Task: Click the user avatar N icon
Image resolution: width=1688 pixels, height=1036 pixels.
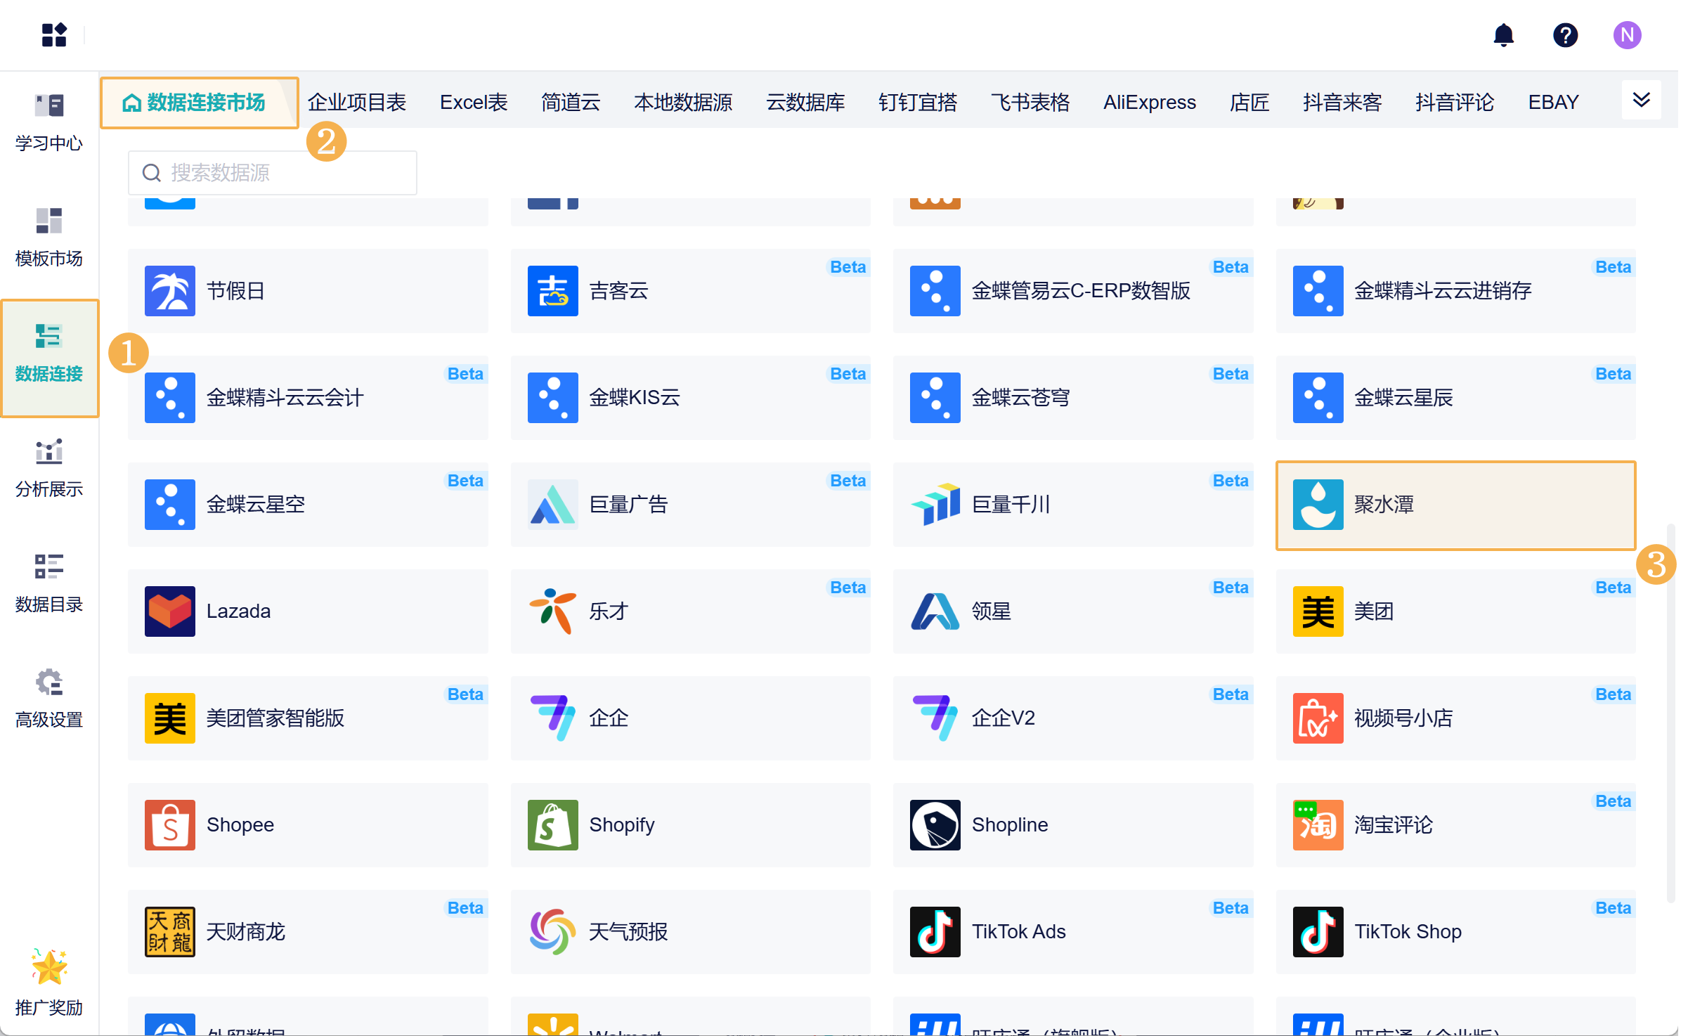Action: [x=1627, y=35]
